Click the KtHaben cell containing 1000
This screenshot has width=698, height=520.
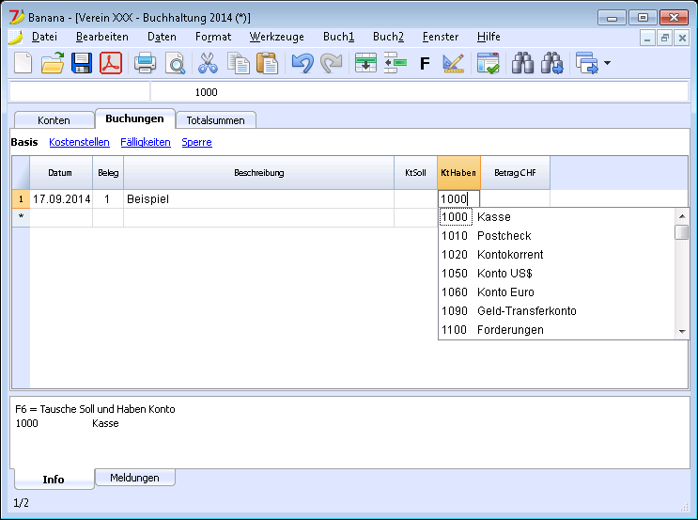459,198
